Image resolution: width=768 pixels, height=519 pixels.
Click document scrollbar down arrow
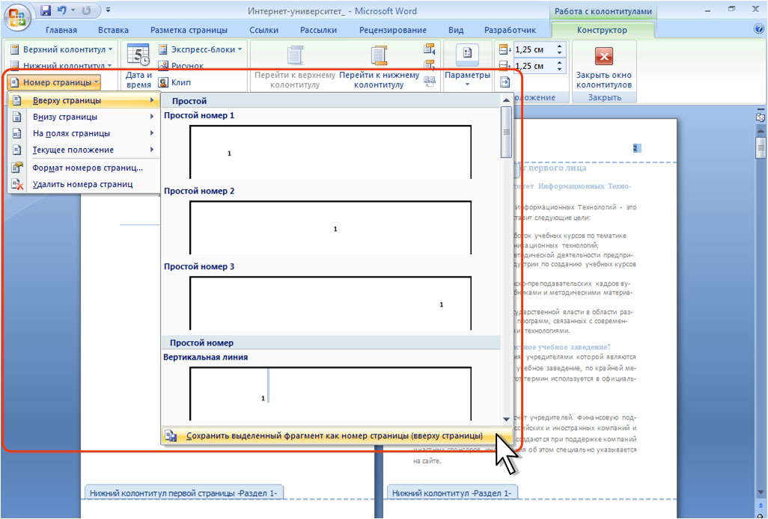[x=761, y=492]
